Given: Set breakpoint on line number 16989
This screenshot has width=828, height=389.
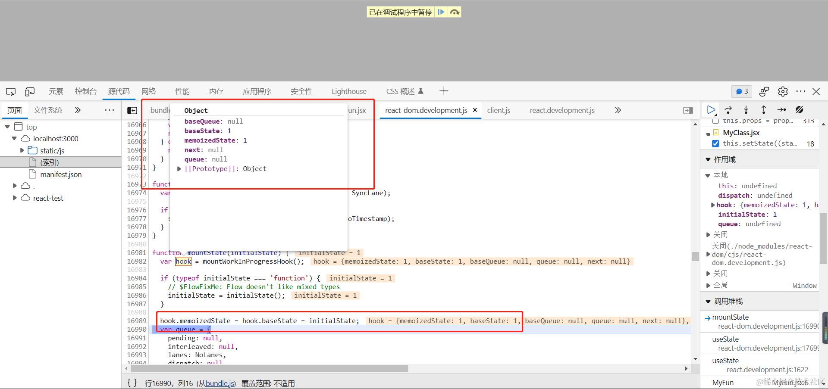Looking at the screenshot, I should pos(137,321).
